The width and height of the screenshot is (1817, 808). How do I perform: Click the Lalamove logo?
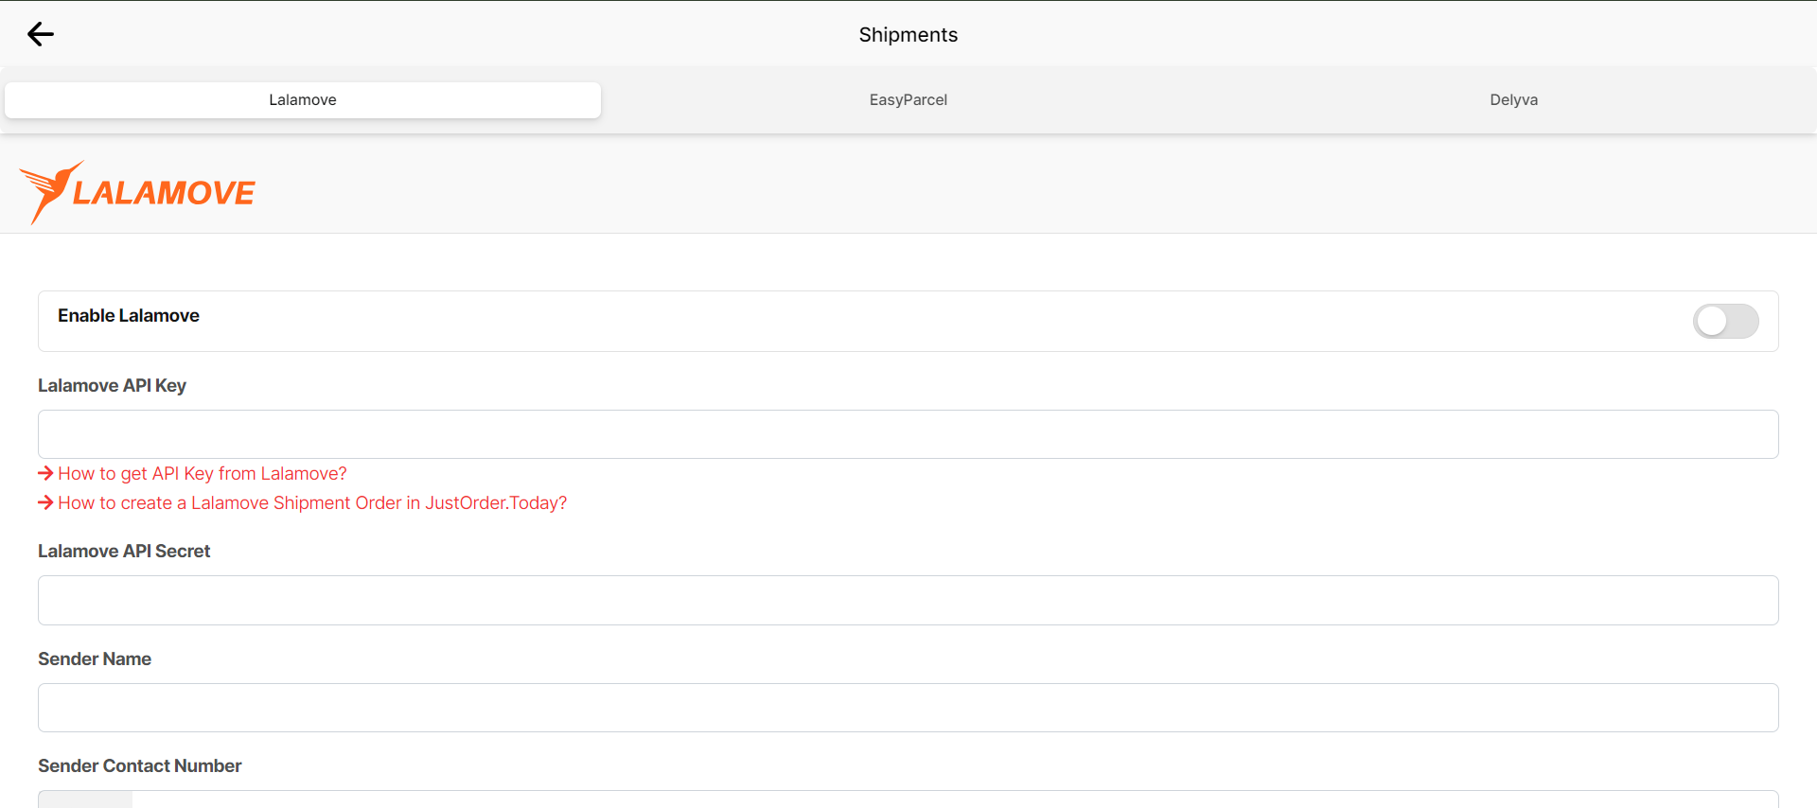(137, 192)
